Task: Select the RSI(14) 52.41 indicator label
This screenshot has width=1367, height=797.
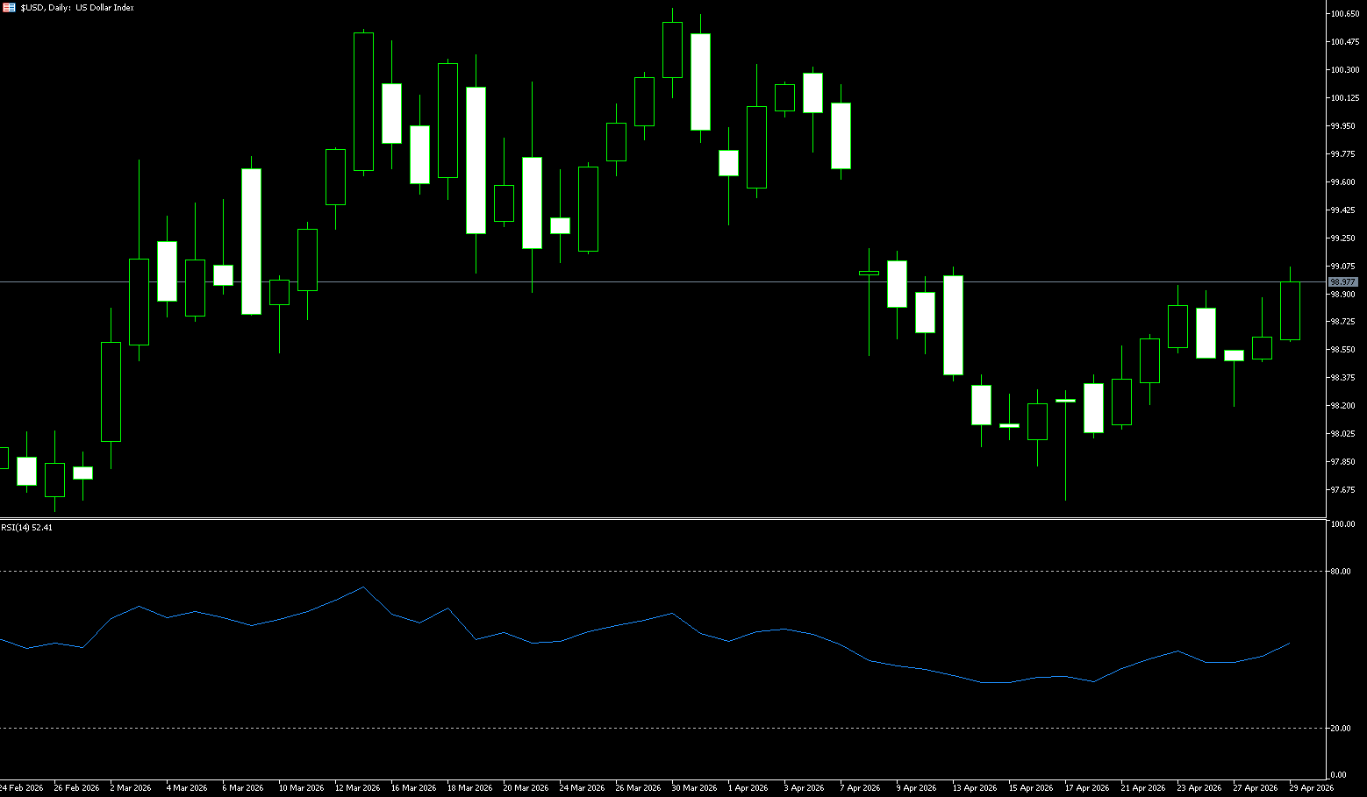Action: (27, 528)
